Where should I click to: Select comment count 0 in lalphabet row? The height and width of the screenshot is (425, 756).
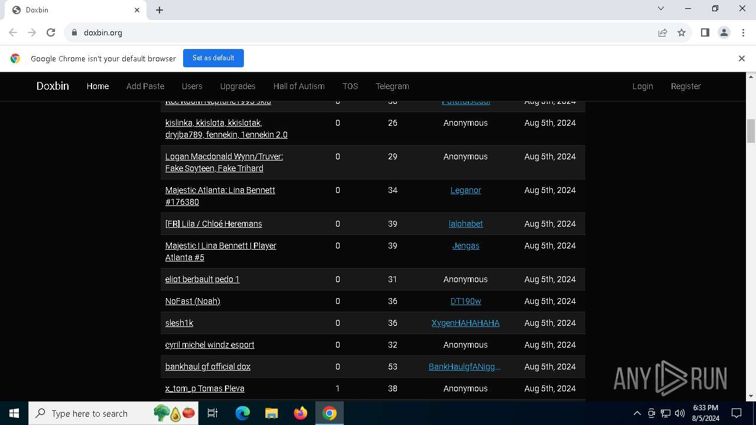(x=338, y=224)
